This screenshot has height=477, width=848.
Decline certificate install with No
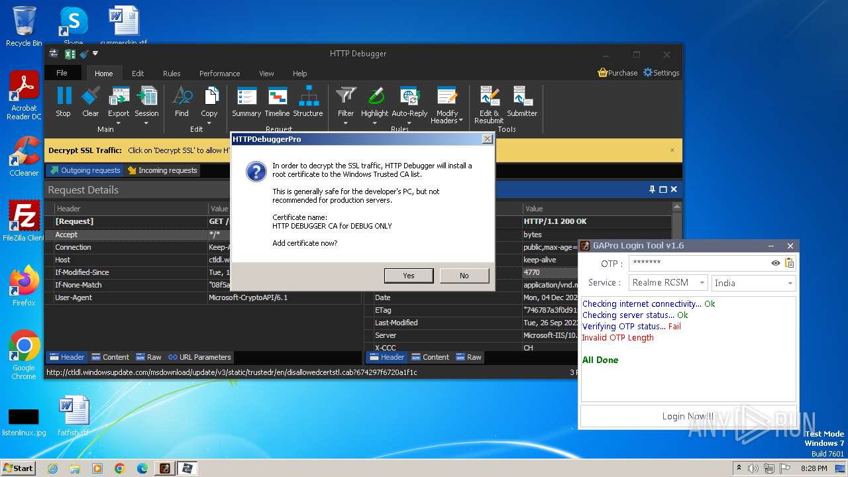464,276
